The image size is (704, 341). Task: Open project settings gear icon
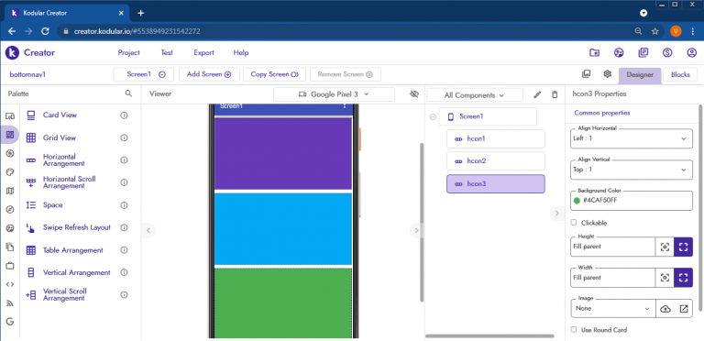coord(608,74)
